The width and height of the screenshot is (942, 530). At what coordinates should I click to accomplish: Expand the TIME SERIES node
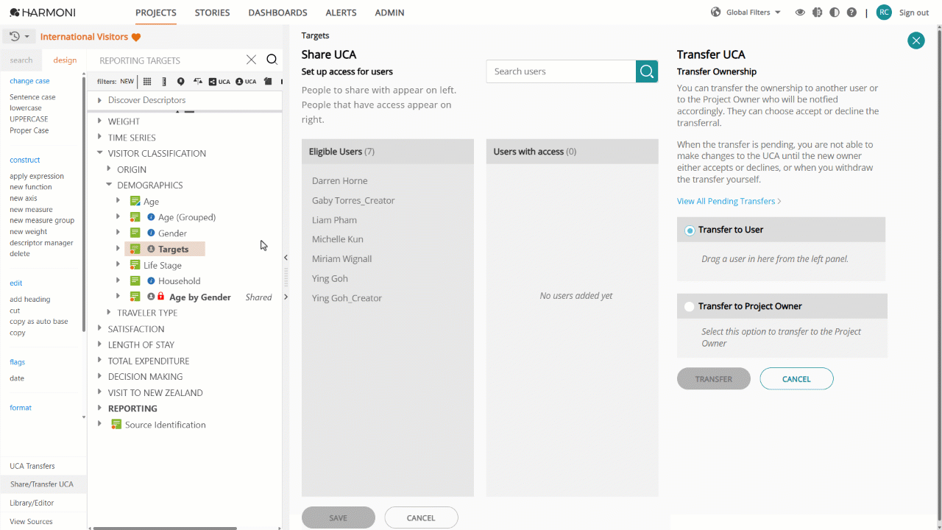[x=99, y=138]
